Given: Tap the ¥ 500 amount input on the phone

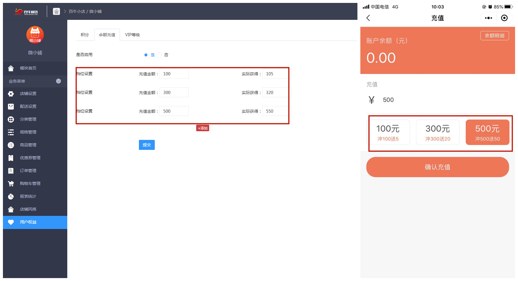Looking at the screenshot, I should pyautogui.click(x=438, y=100).
